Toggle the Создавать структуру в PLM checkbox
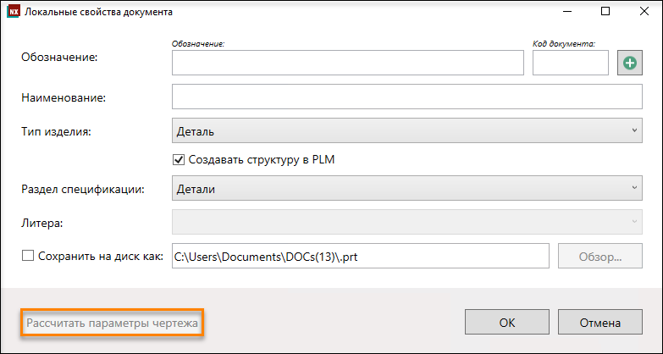 tap(179, 160)
